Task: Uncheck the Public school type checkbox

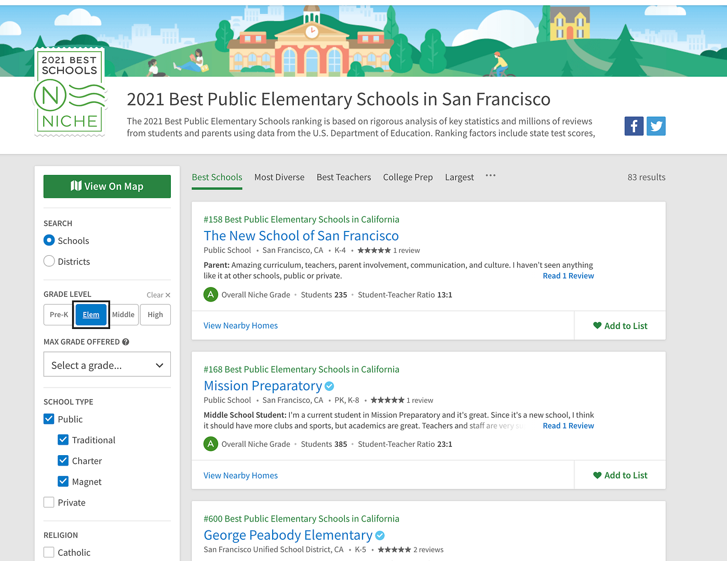Action: coord(49,419)
